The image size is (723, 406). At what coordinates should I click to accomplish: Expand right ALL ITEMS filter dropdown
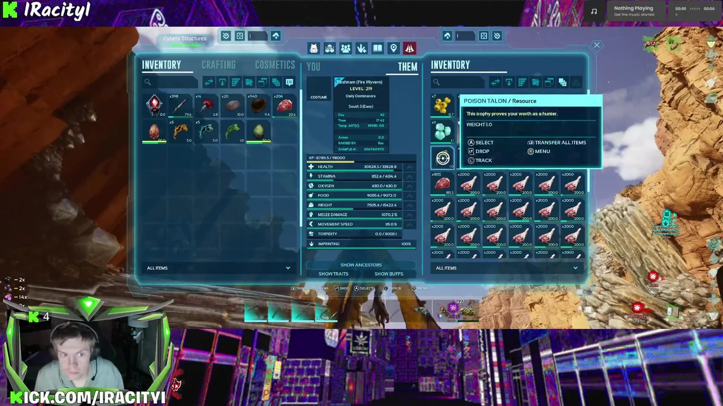pyautogui.click(x=507, y=268)
